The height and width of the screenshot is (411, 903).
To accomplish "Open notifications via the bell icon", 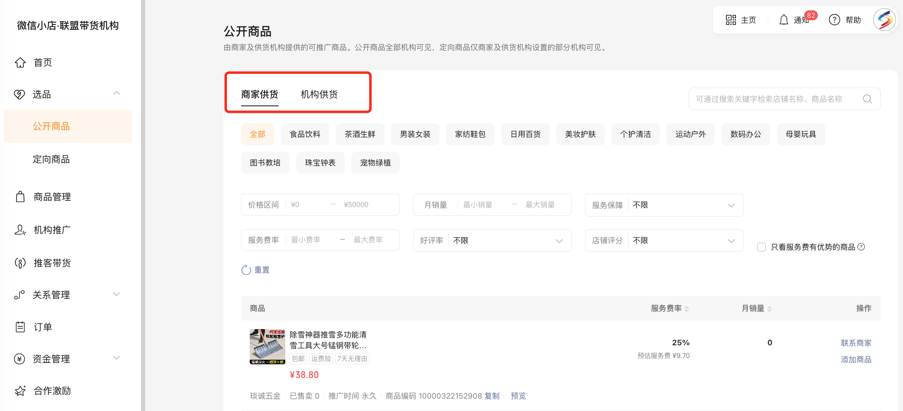I will 784,20.
